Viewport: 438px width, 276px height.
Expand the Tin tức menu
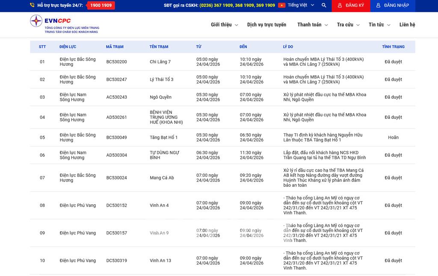tap(379, 25)
